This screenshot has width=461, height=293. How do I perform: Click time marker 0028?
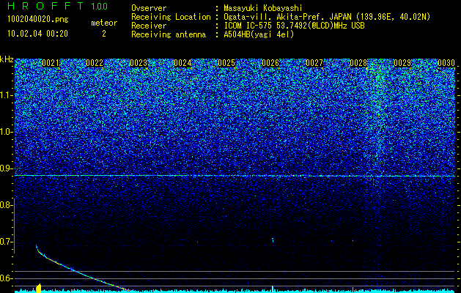click(x=358, y=63)
